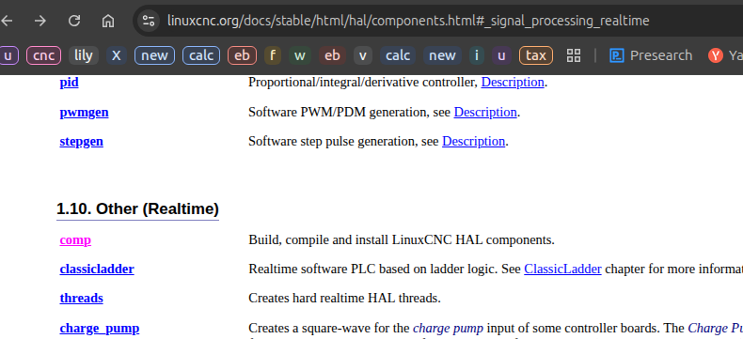Open the visited comp component link
The width and height of the screenshot is (743, 339).
point(75,240)
